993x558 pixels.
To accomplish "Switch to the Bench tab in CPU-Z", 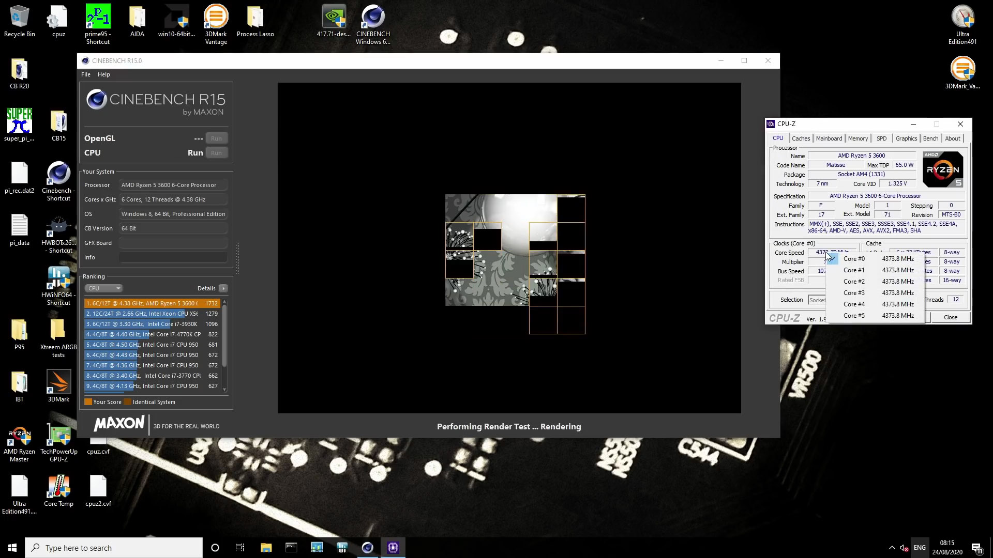I will click(x=930, y=138).
